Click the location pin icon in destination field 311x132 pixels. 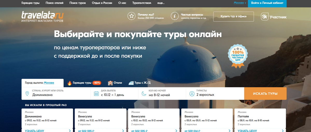pos(27,94)
